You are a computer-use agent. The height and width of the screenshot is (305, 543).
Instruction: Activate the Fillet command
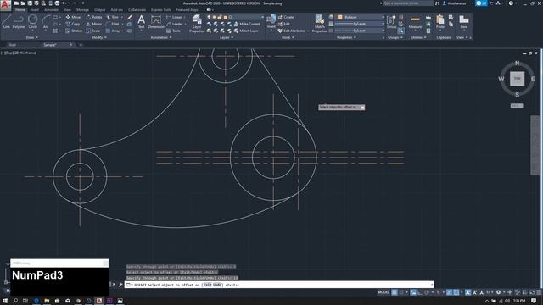[x=113, y=24]
